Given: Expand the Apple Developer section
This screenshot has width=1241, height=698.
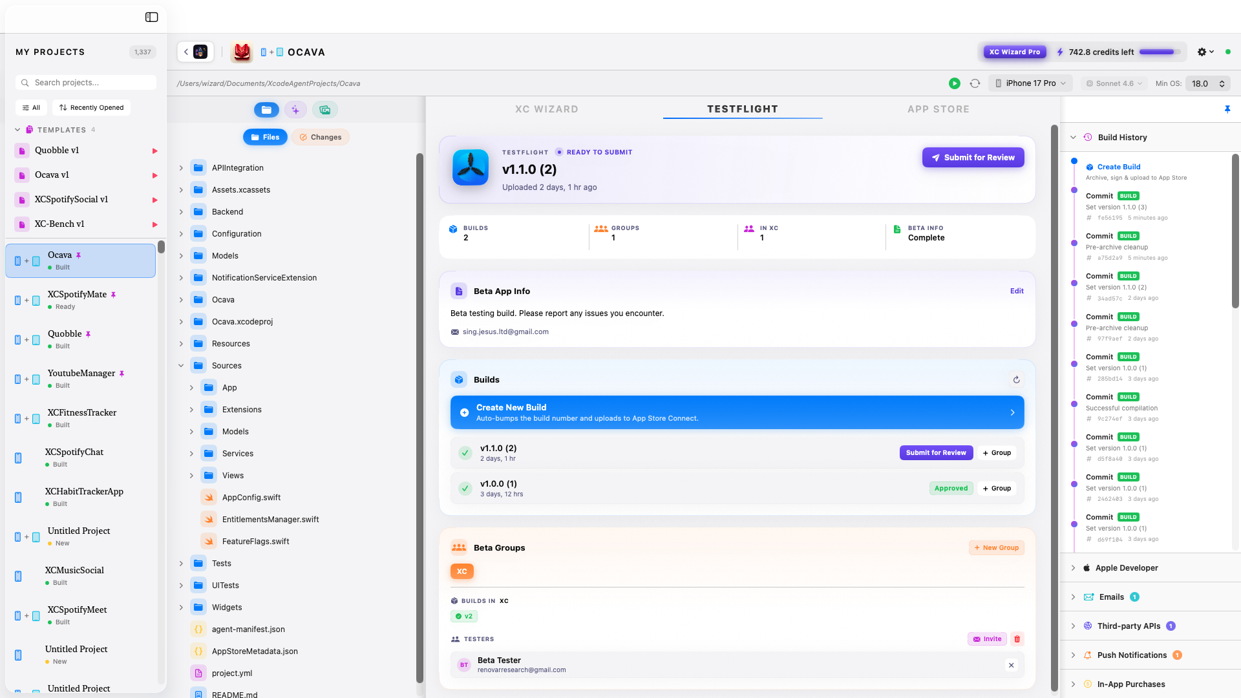Looking at the screenshot, I should (x=1073, y=568).
